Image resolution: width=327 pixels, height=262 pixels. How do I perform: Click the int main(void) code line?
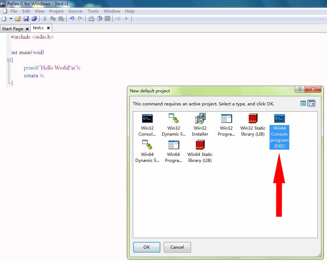tap(28, 52)
